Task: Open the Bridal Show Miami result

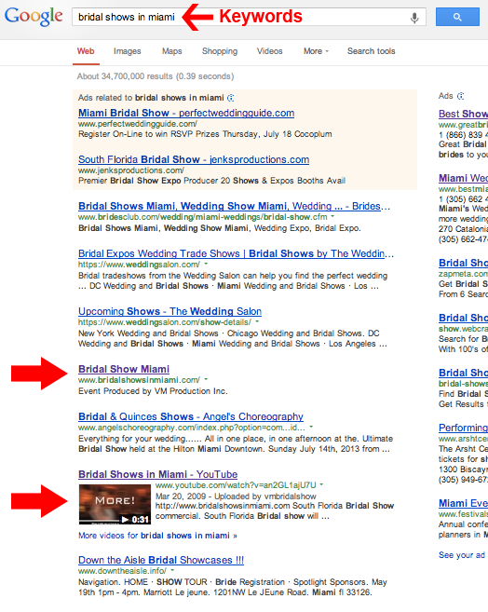Action: pos(124,369)
